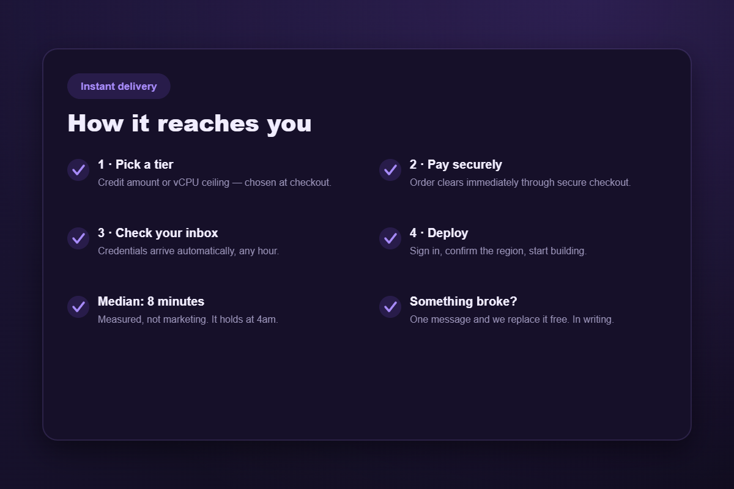Click the How it reaches you heading

pyautogui.click(x=190, y=123)
